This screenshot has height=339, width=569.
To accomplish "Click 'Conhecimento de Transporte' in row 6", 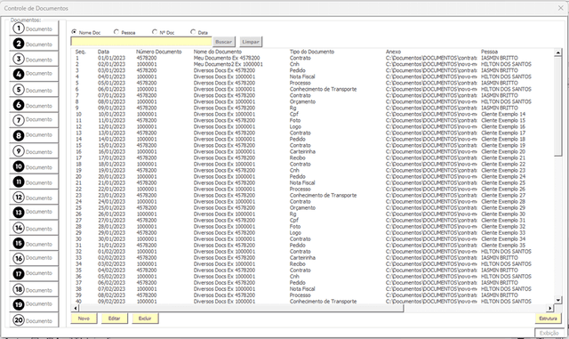I will coord(323,89).
